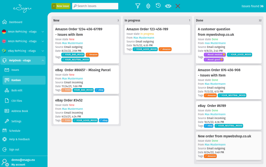
Task: Open the sort order icon
Action: tap(148, 6)
